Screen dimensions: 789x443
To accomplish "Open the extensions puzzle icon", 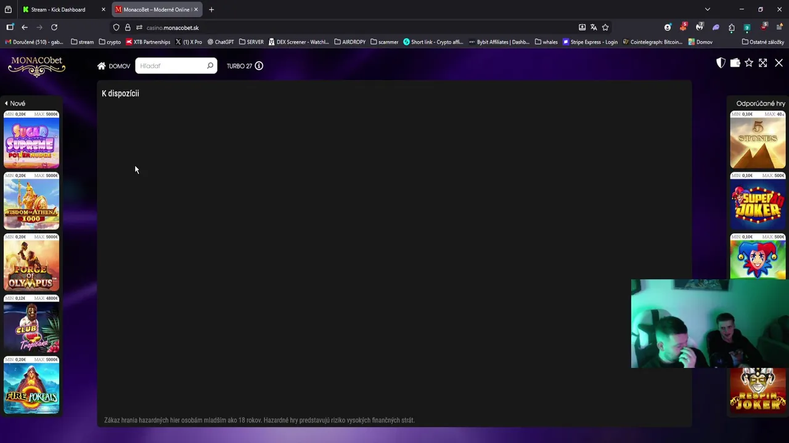I will [732, 27].
